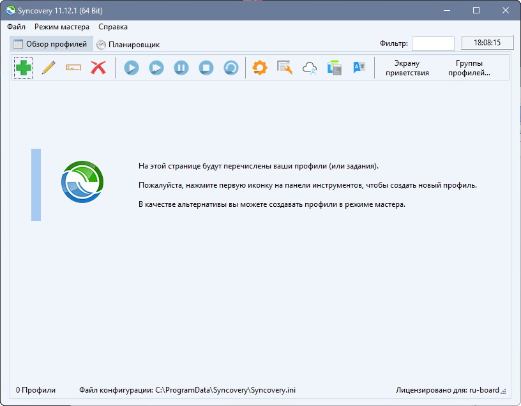Image resolution: width=521 pixels, height=406 pixels.
Task: Run profile with the first play button
Action: point(132,68)
